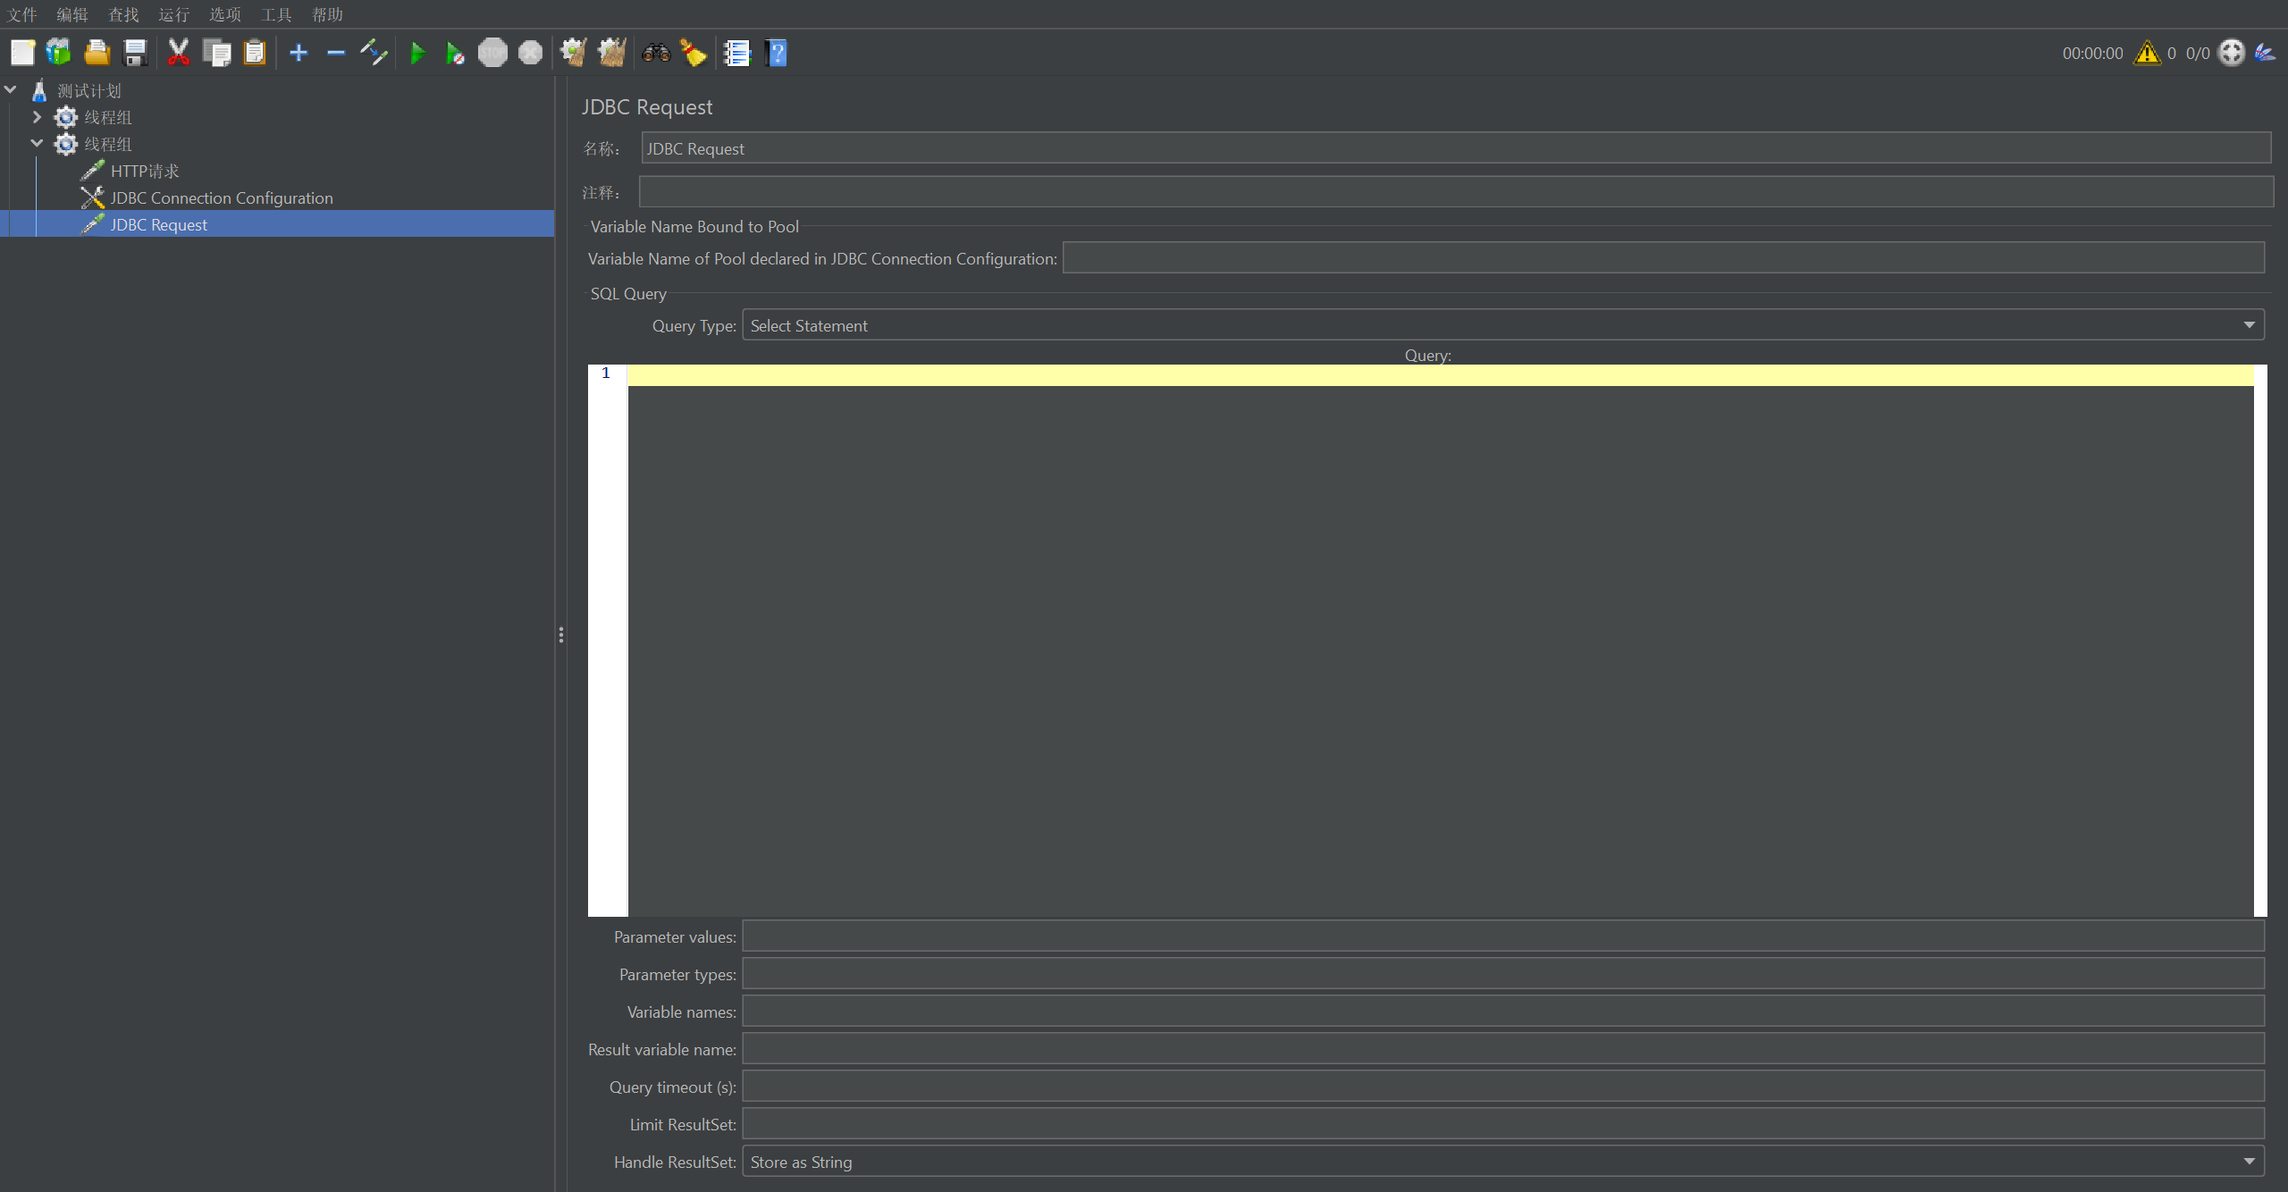2288x1192 pixels.
Task: Create a new test plan icon
Action: click(22, 53)
